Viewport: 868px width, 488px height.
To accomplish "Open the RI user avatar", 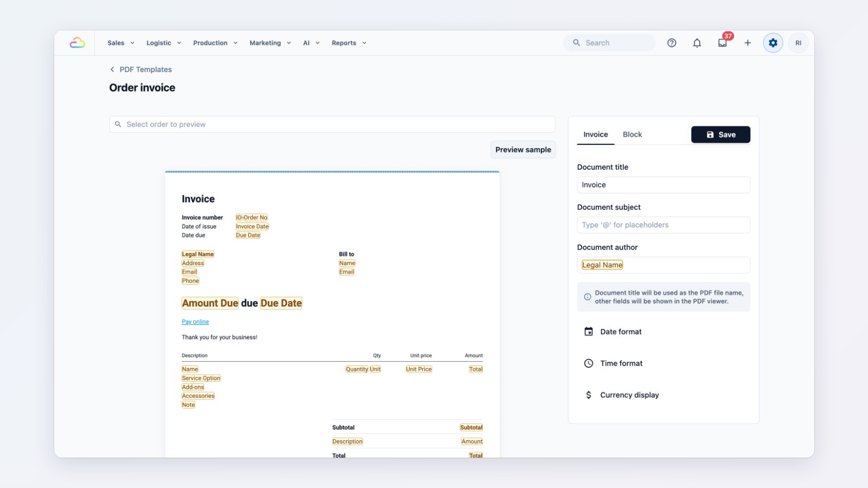I will [799, 43].
